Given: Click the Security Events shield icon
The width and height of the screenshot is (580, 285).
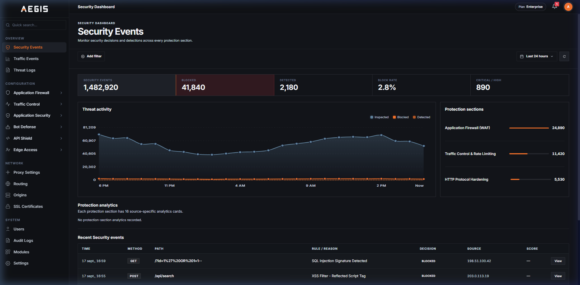Looking at the screenshot, I should tap(8, 47).
